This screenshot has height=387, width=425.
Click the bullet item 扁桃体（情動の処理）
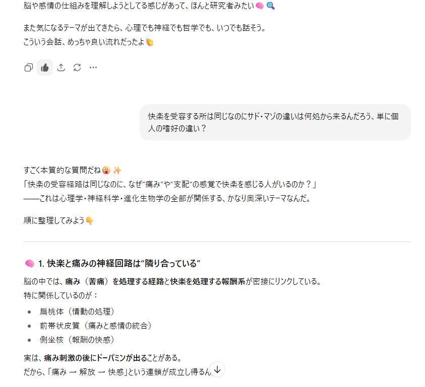pos(77,312)
